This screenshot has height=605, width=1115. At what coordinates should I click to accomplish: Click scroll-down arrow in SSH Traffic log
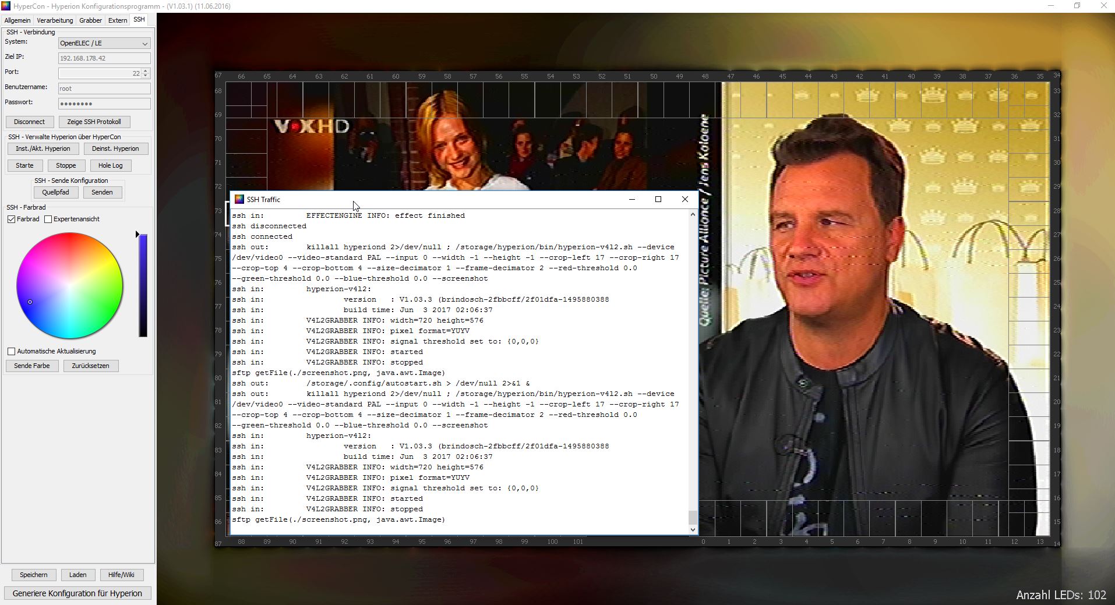click(693, 529)
